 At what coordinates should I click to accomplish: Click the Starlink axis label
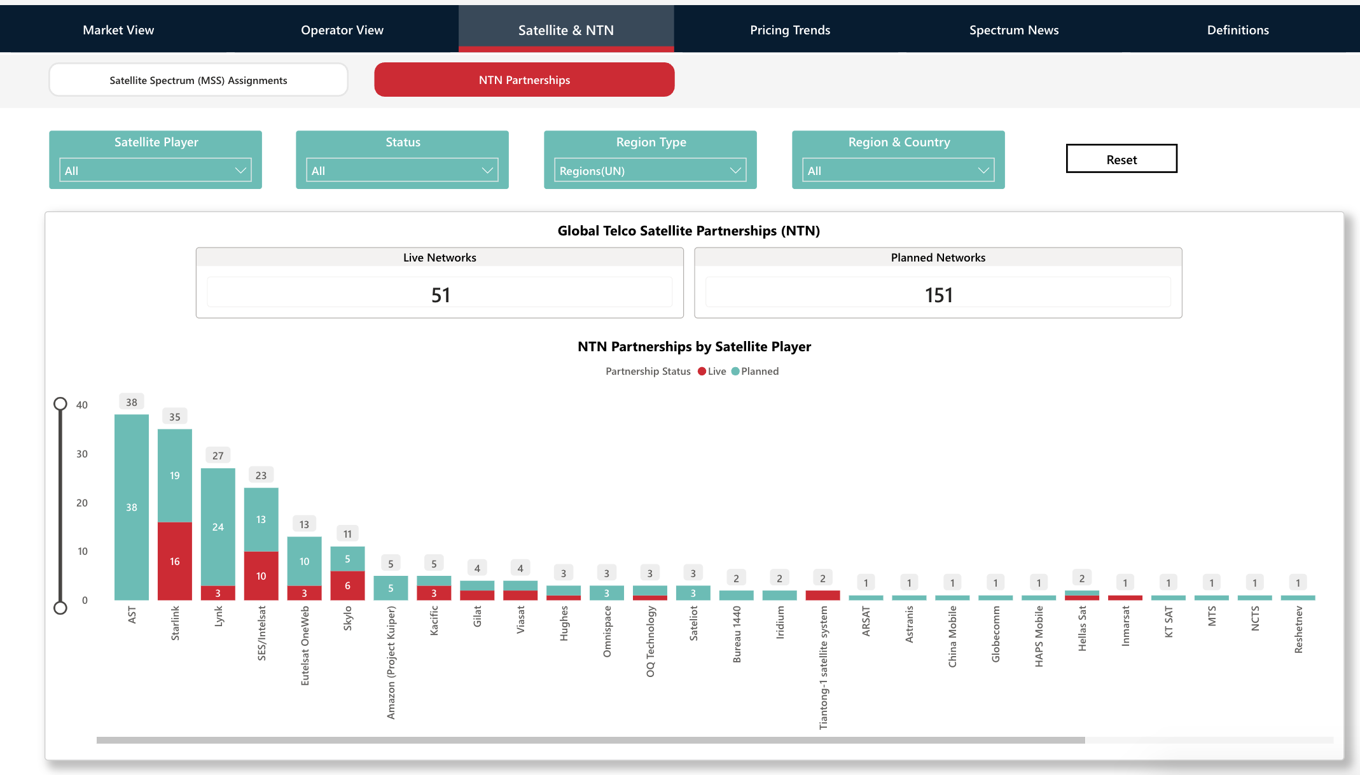pyautogui.click(x=175, y=623)
